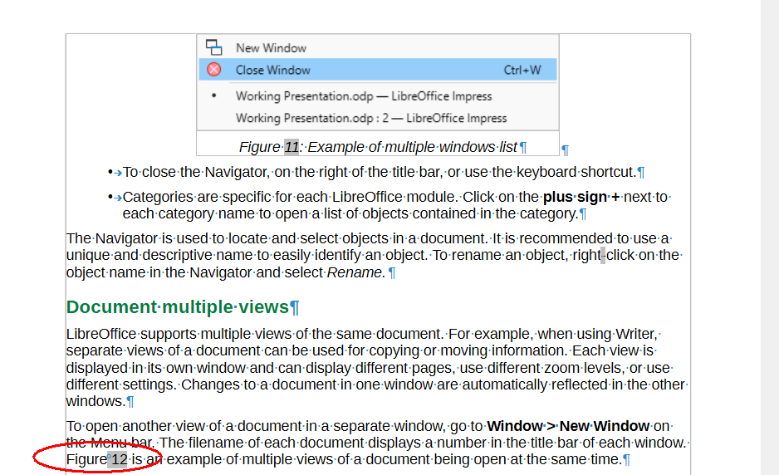Click the shaded 12 cross-reference number
This screenshot has height=475, width=779.
click(x=119, y=459)
